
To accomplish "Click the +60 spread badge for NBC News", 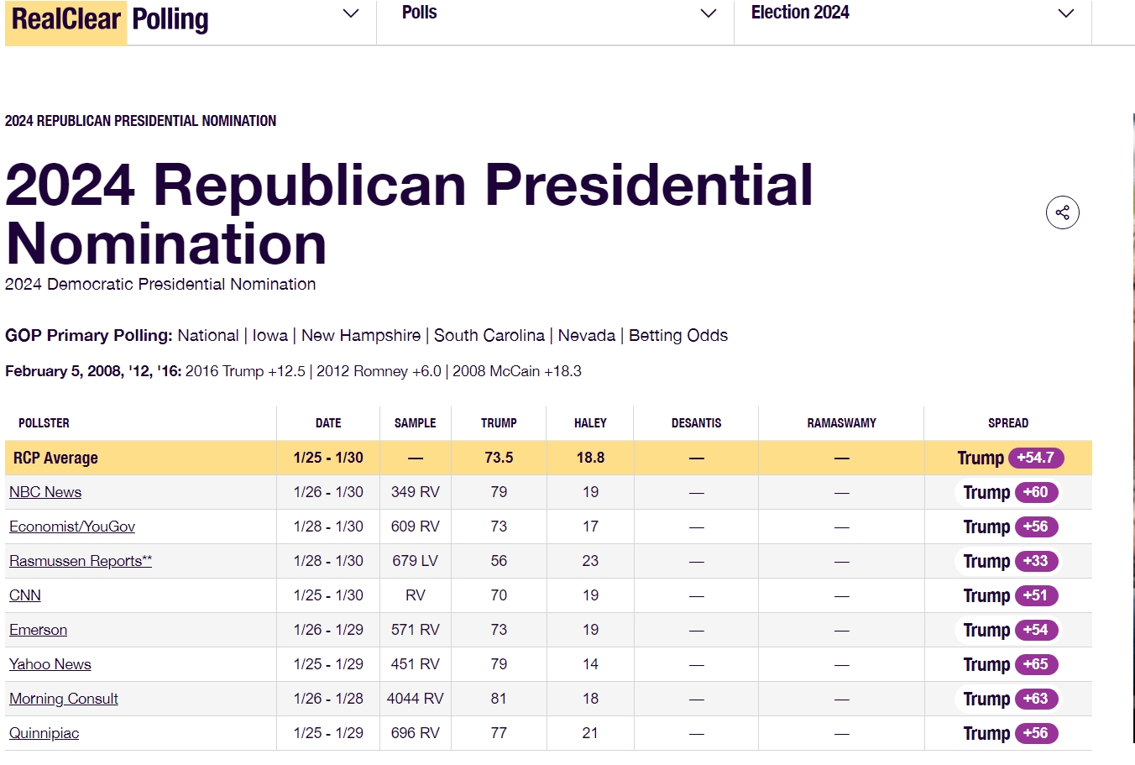I will [1036, 492].
